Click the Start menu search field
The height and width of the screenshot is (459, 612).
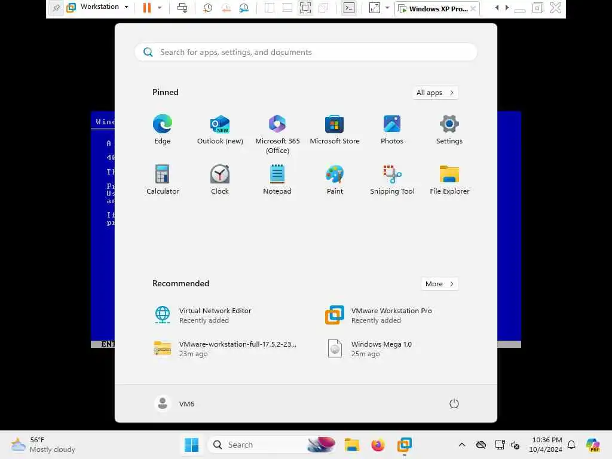[x=305, y=52]
